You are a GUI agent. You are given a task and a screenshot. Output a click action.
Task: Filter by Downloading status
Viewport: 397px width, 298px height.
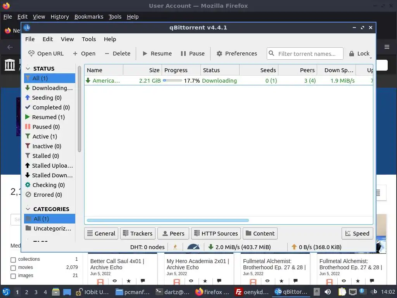click(50, 88)
